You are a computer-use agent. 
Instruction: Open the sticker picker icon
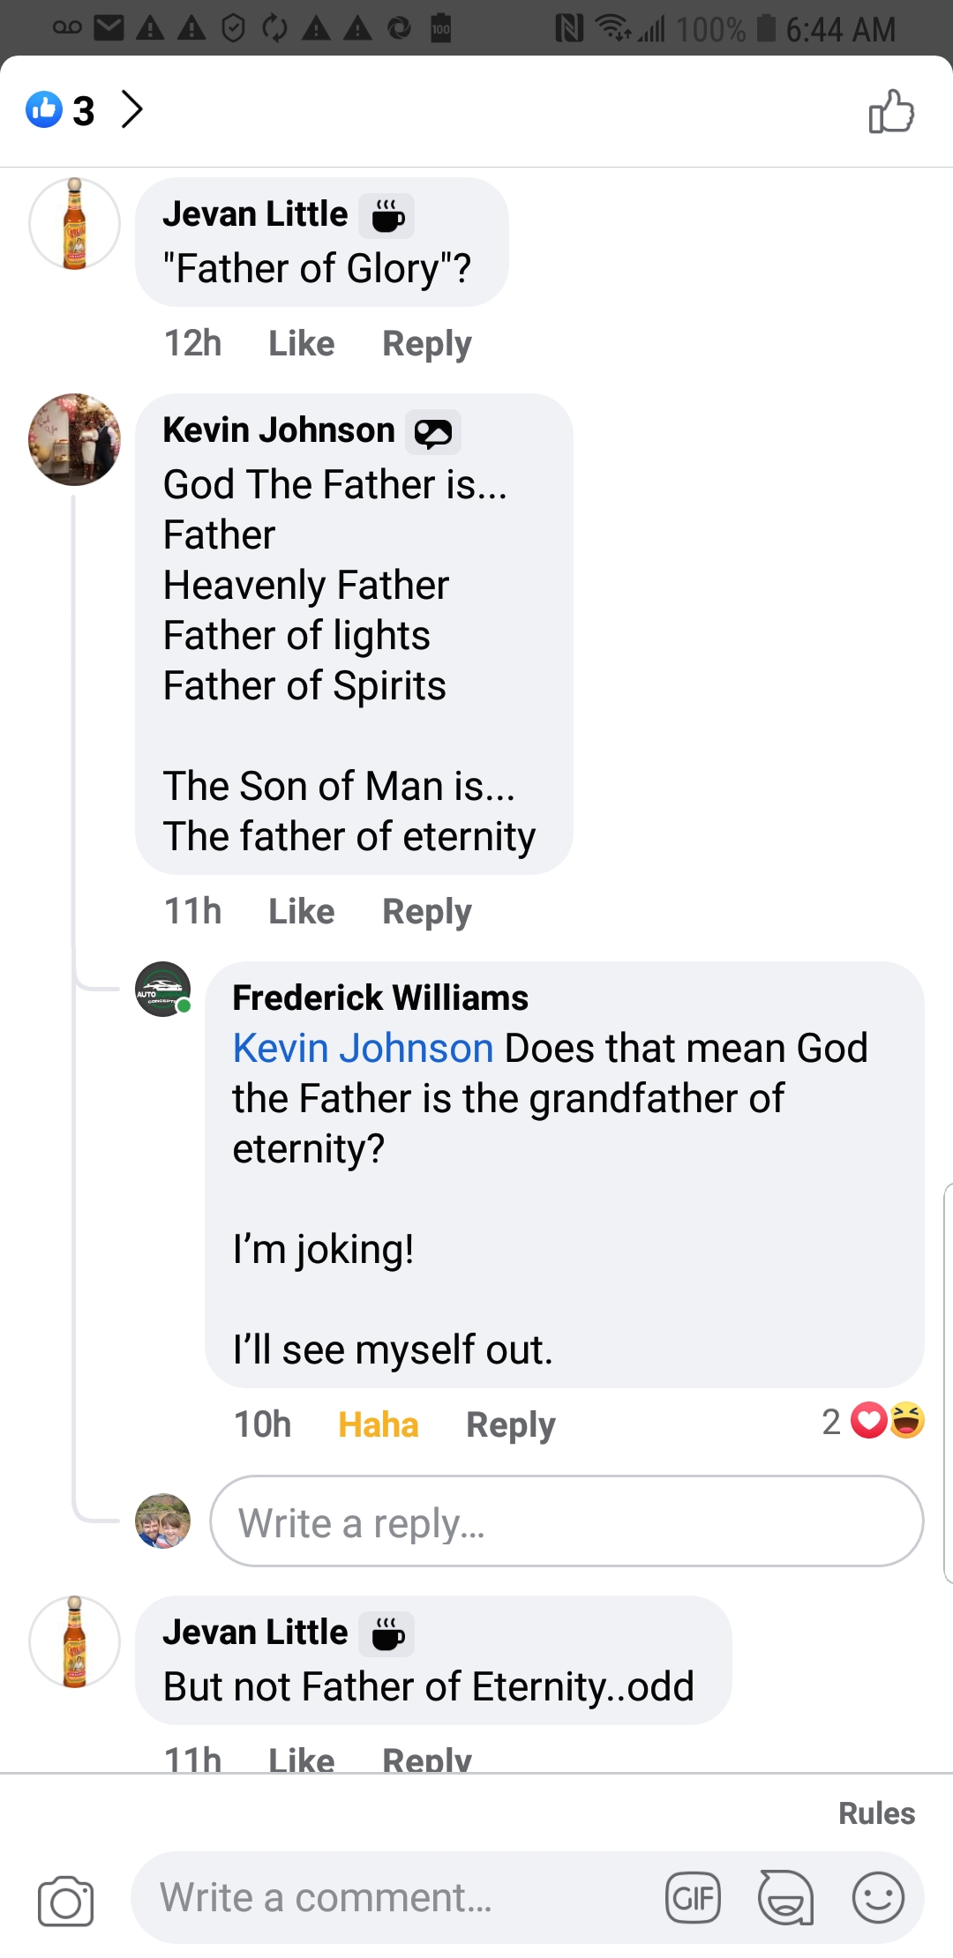pos(785,1898)
